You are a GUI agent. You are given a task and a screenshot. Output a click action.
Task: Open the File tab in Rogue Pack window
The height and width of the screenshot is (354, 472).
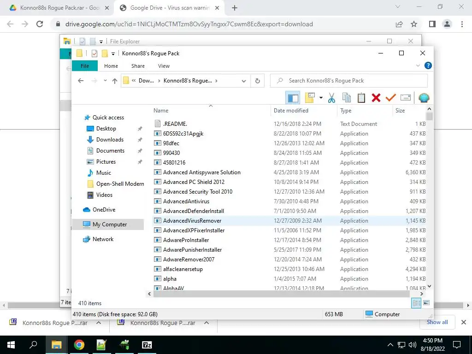85,66
